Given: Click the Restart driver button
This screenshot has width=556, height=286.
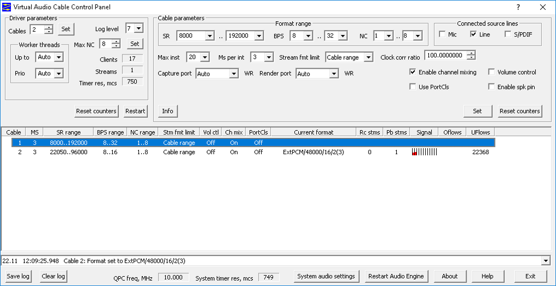Looking at the screenshot, I should [135, 111].
